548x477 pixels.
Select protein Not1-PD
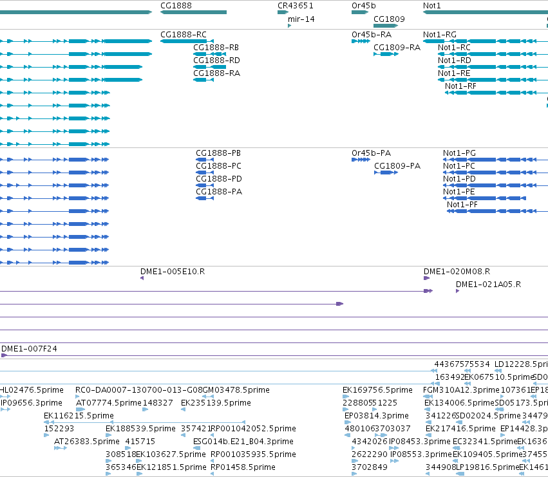pos(496,185)
